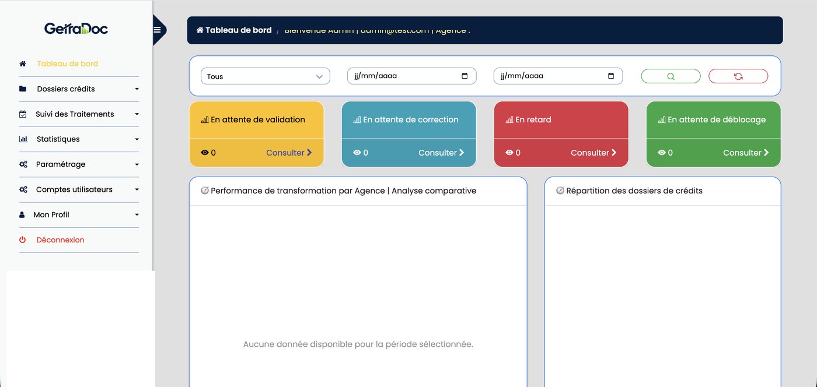Click eye icon in En attente de correction card
Screen dimensions: 817x387
(357, 153)
